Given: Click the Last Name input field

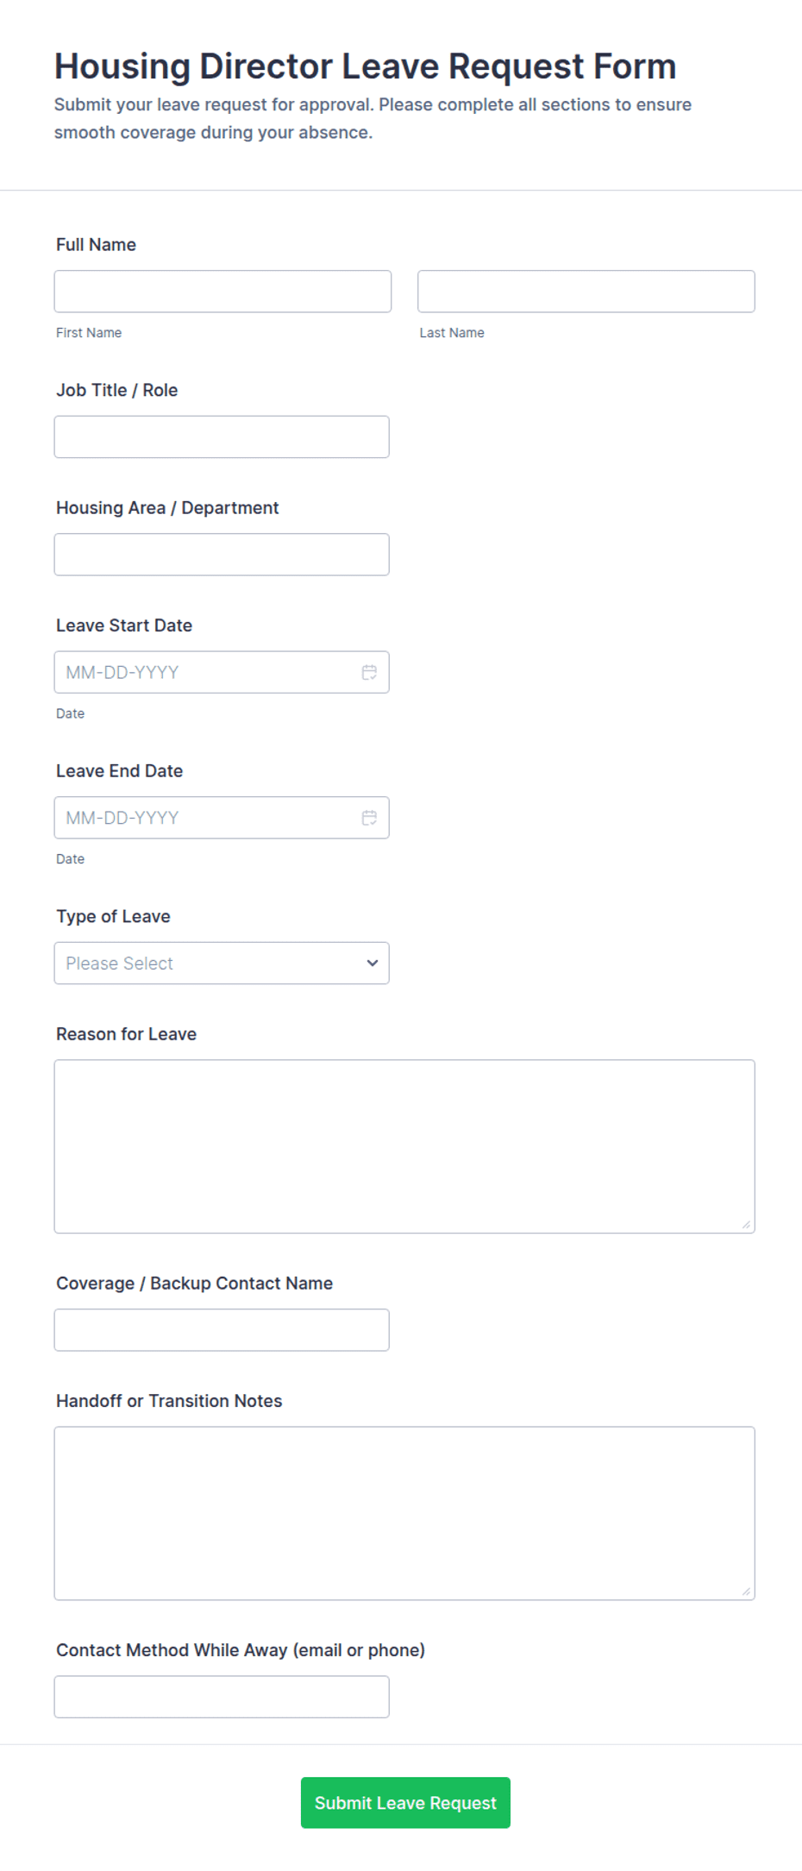Looking at the screenshot, I should 586,292.
